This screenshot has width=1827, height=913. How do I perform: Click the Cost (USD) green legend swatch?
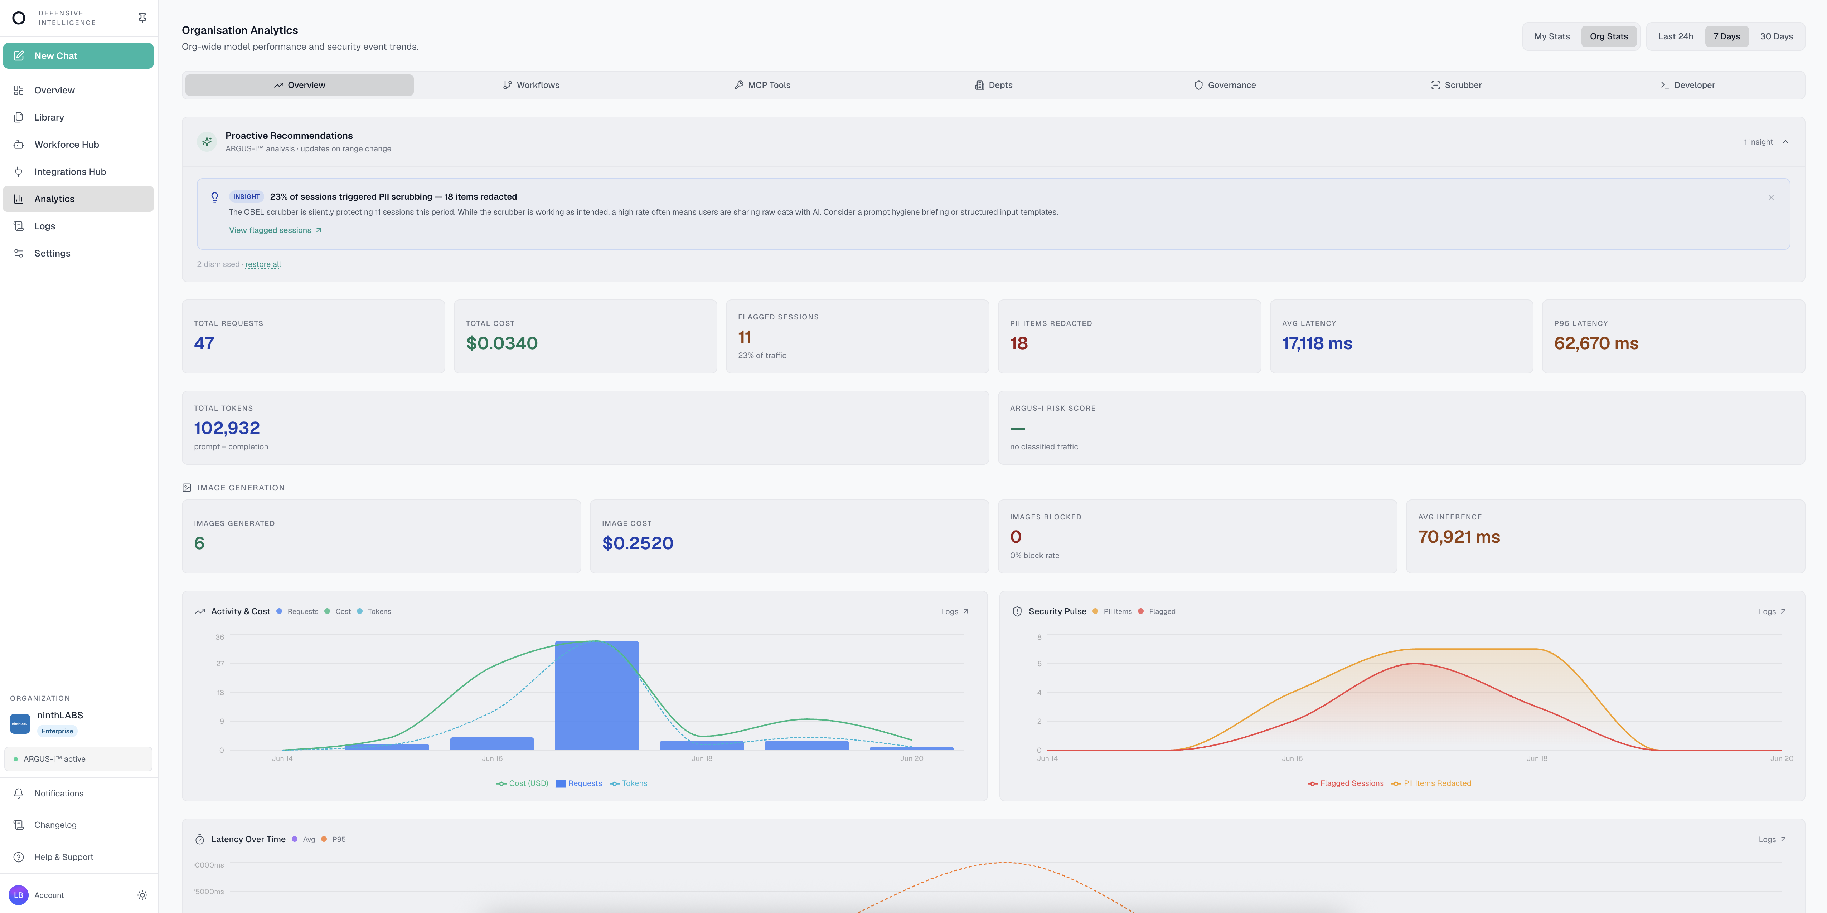501,783
